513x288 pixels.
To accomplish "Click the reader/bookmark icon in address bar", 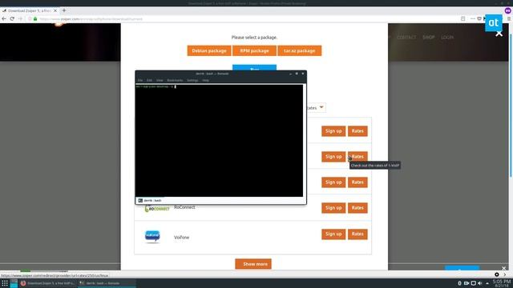I will point(463,19).
